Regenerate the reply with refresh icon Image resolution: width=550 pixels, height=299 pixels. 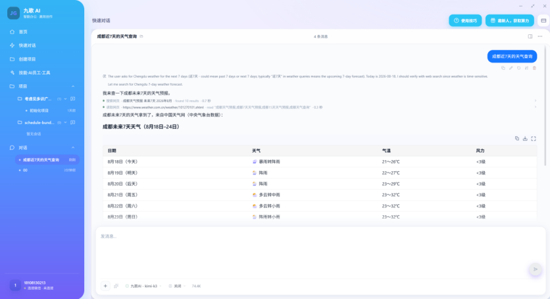coord(519,68)
